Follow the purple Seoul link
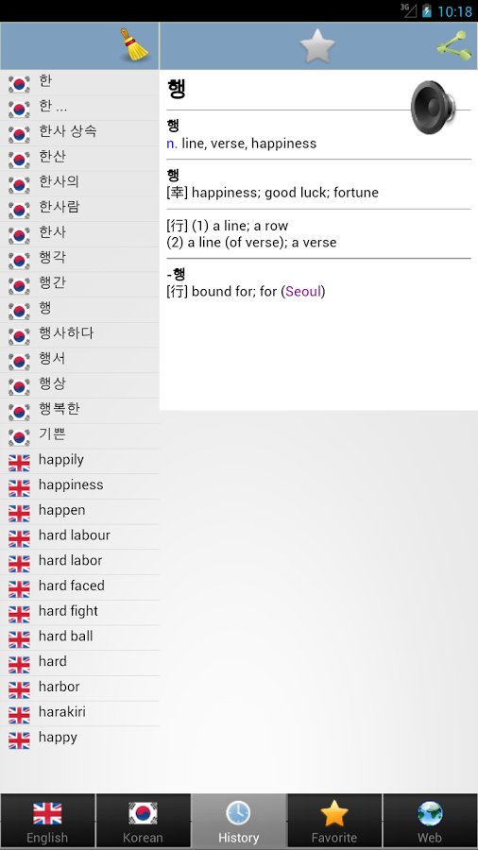The height and width of the screenshot is (850, 478). [x=303, y=292]
